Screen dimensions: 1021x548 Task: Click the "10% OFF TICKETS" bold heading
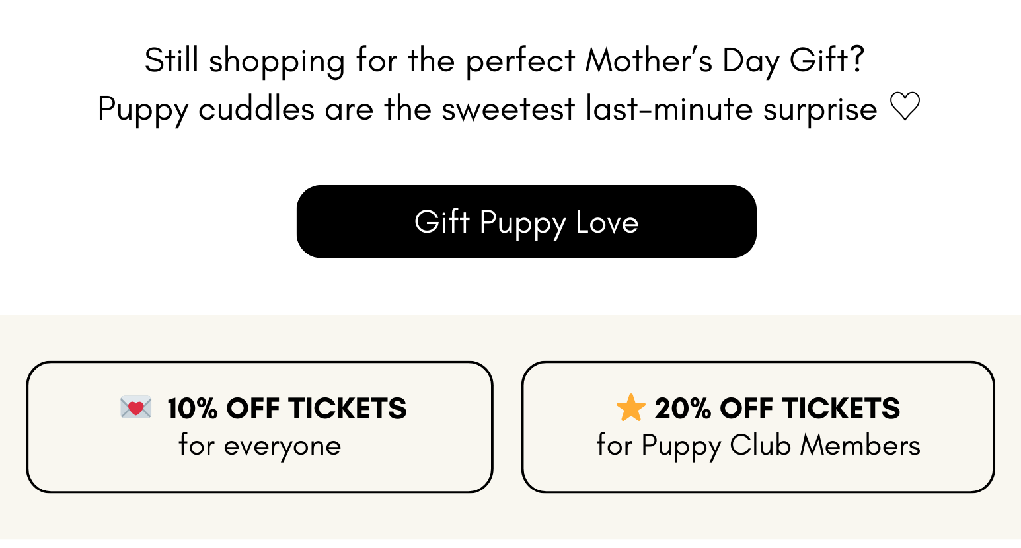[x=286, y=409]
